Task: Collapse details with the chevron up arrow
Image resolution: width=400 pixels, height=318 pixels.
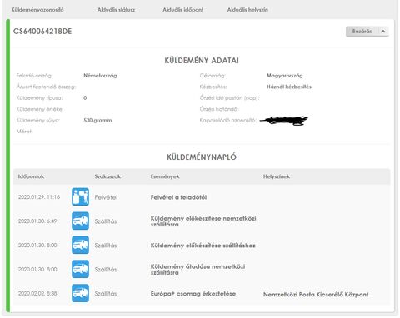Action: (383, 32)
